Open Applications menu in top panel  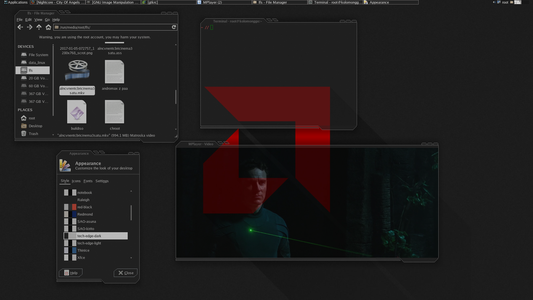(16, 2)
